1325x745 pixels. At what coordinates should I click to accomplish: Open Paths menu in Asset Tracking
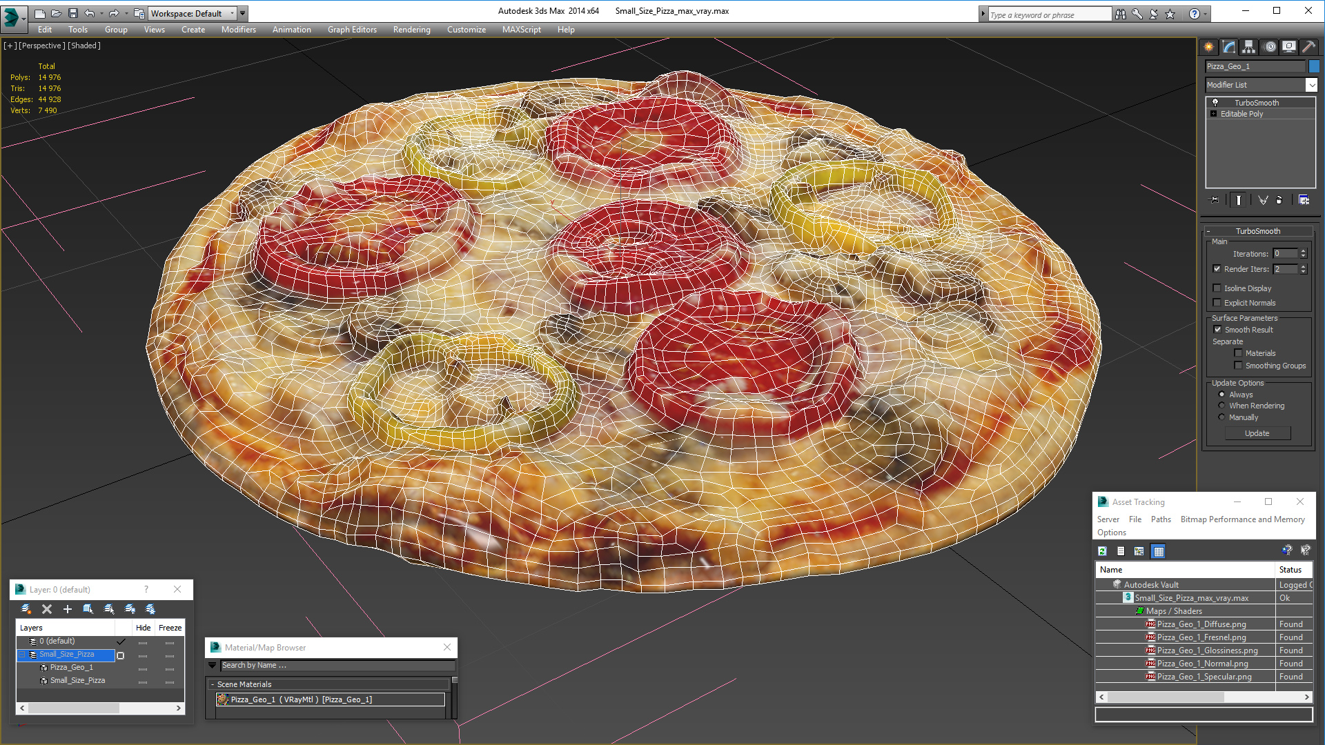[1161, 519]
